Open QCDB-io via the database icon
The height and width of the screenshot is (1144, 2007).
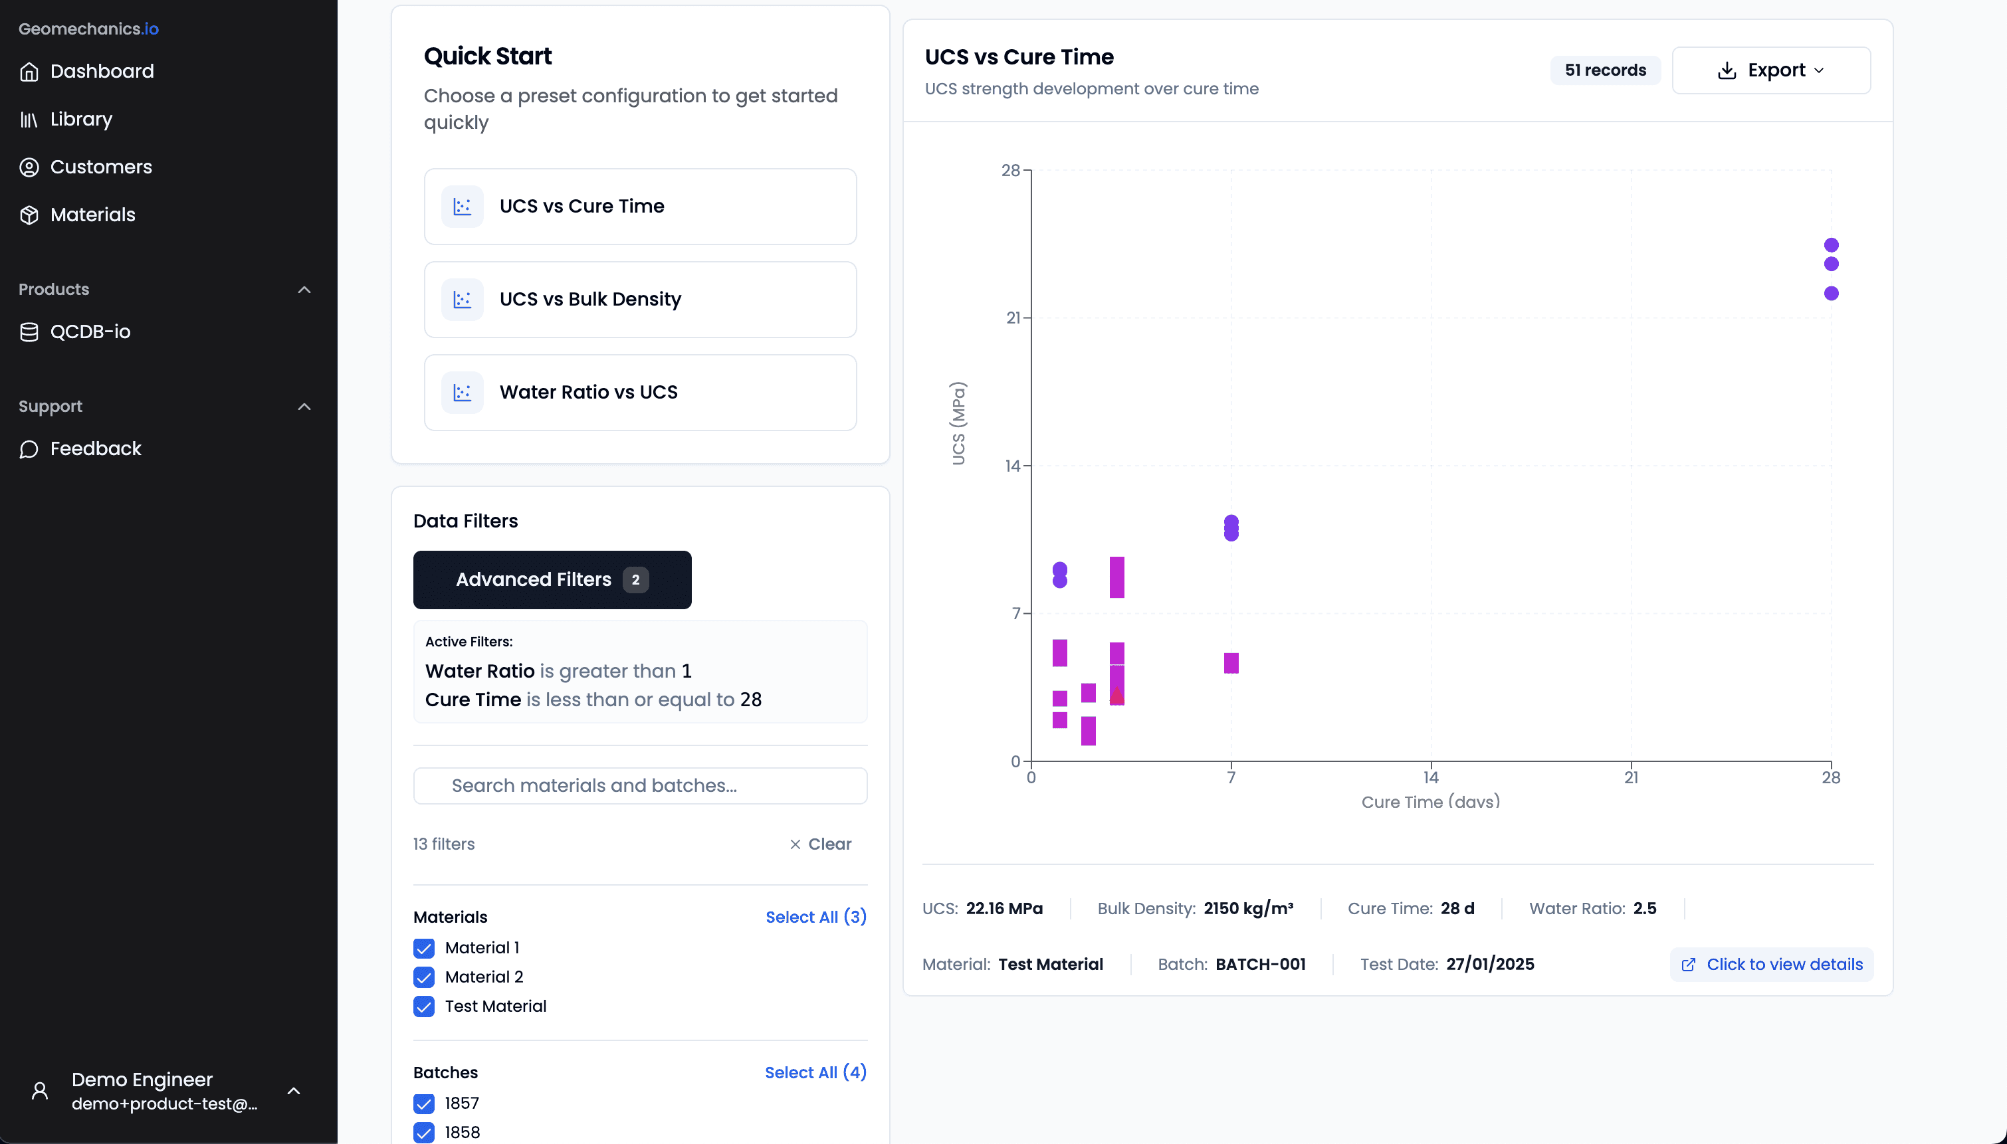point(29,331)
